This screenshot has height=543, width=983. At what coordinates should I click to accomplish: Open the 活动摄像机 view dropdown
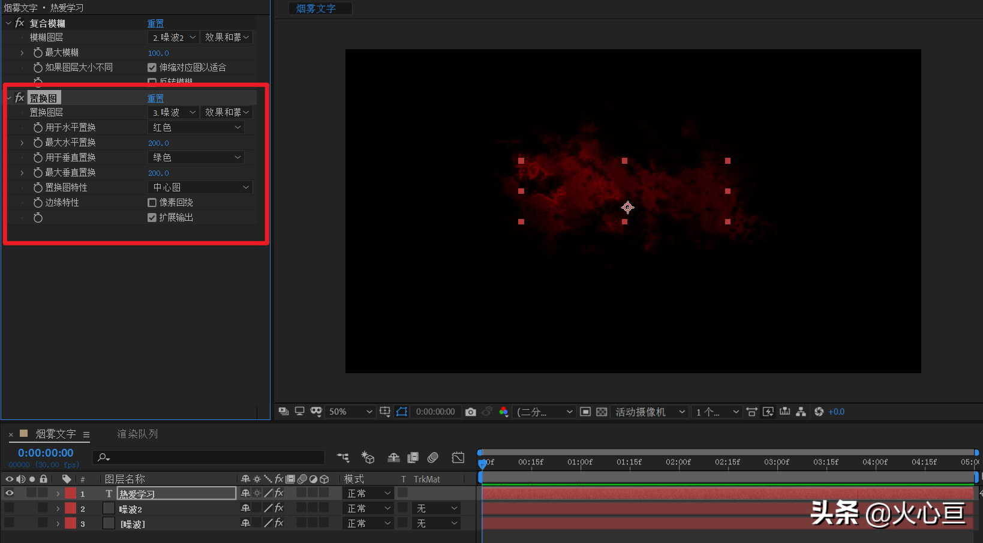[x=650, y=412]
